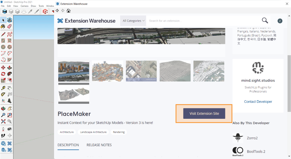Select the arrow Select tool
This screenshot has width=291, height=159.
pyautogui.click(x=3, y=20)
